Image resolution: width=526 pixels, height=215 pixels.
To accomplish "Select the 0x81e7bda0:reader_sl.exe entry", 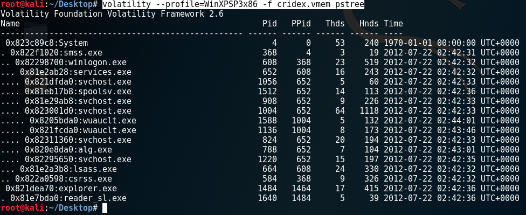I will [x=68, y=198].
